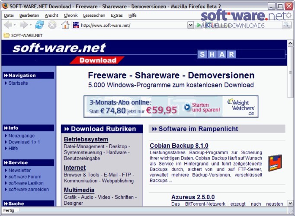Open the SOFT-WARE.NET bookmark folder

click(x=6, y=35)
